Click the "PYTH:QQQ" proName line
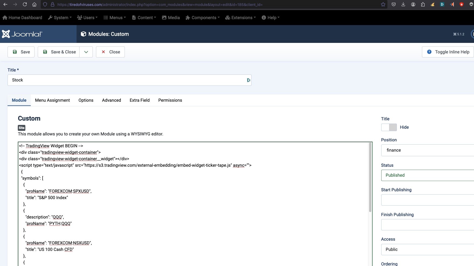 point(49,224)
